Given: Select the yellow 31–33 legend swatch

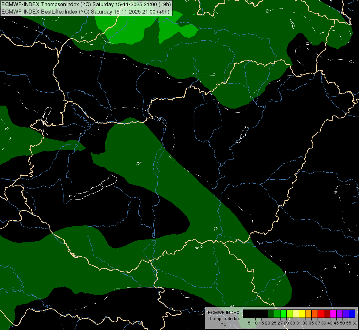Looking at the screenshot, I should click(x=302, y=313).
